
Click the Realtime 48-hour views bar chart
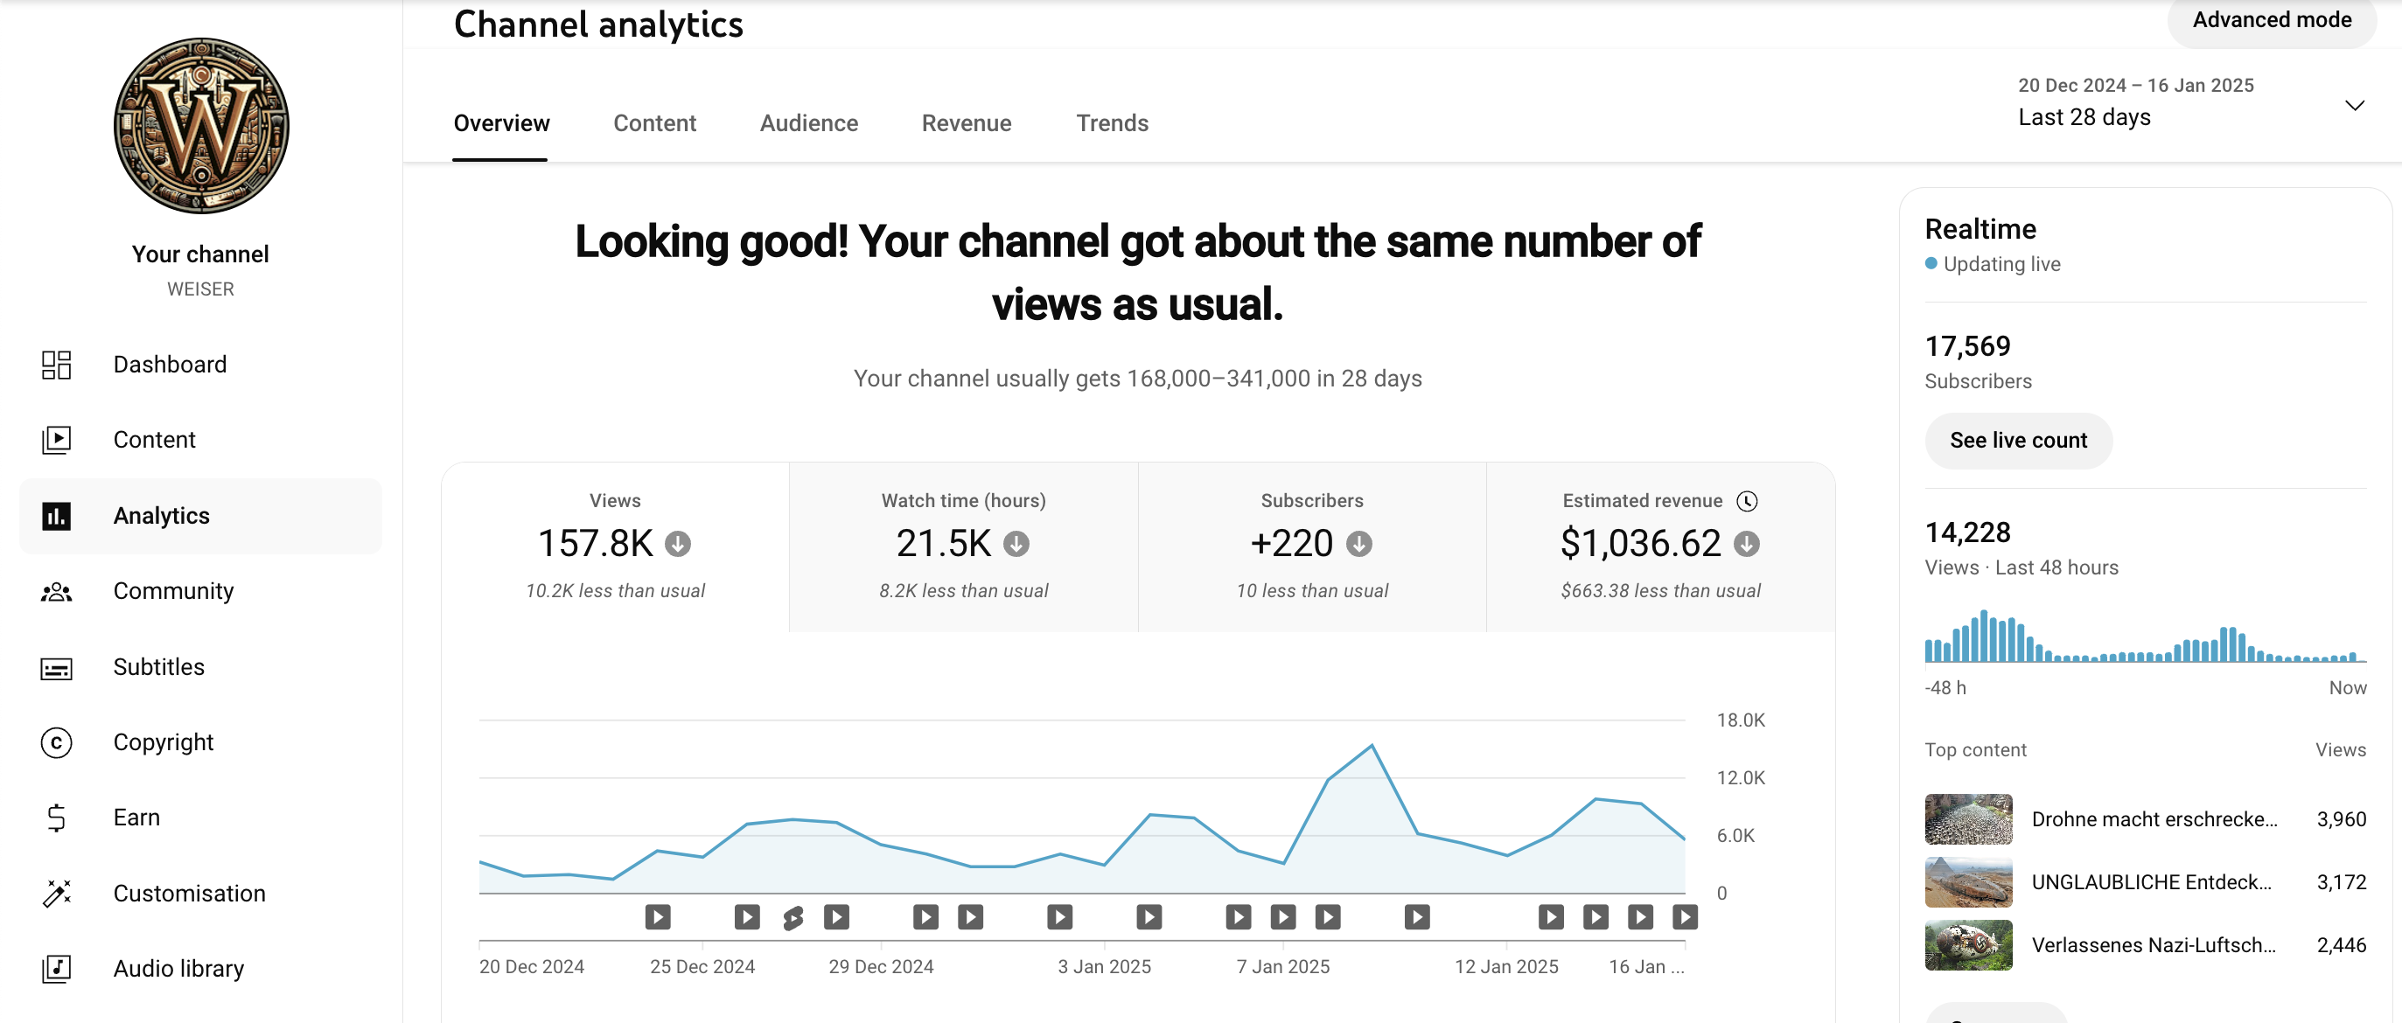(2146, 636)
